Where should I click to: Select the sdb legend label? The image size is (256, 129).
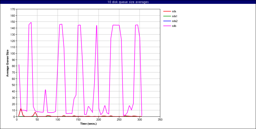[x=174, y=26]
